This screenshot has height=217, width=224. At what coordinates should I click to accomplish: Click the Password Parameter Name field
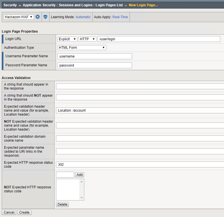pyautogui.click(x=95, y=65)
